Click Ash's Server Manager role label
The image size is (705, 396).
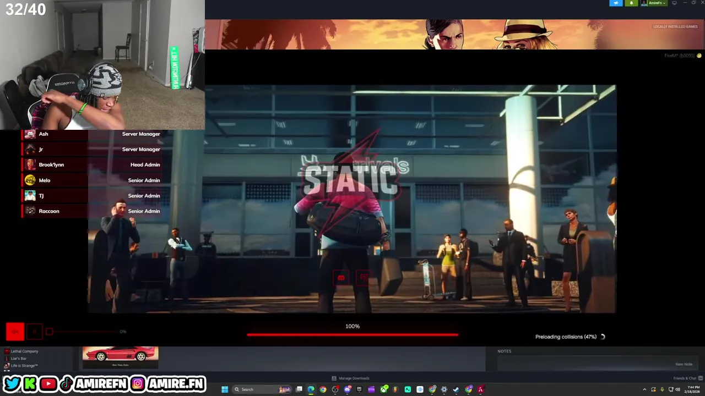click(141, 134)
